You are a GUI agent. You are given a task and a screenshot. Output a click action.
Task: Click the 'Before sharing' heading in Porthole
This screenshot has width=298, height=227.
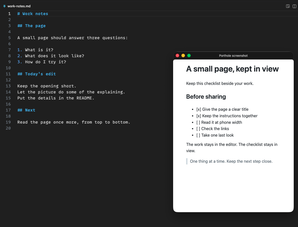coord(206,96)
